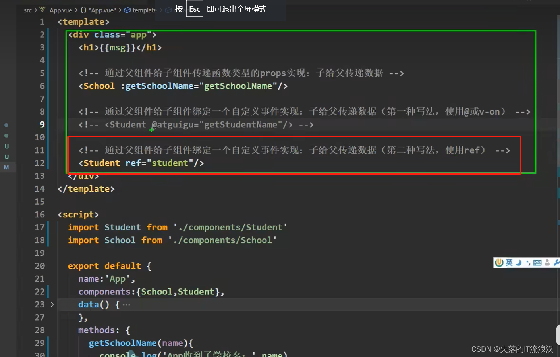Click the cube symbol icon before template breadcrumb
This screenshot has width=560, height=357.
[127, 10]
